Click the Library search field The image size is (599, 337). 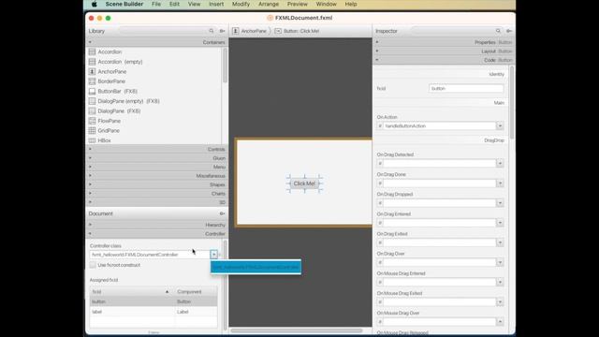pos(167,31)
